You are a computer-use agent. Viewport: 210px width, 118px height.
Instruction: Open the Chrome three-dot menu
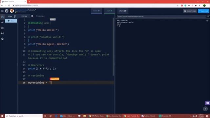[x=208, y=6]
